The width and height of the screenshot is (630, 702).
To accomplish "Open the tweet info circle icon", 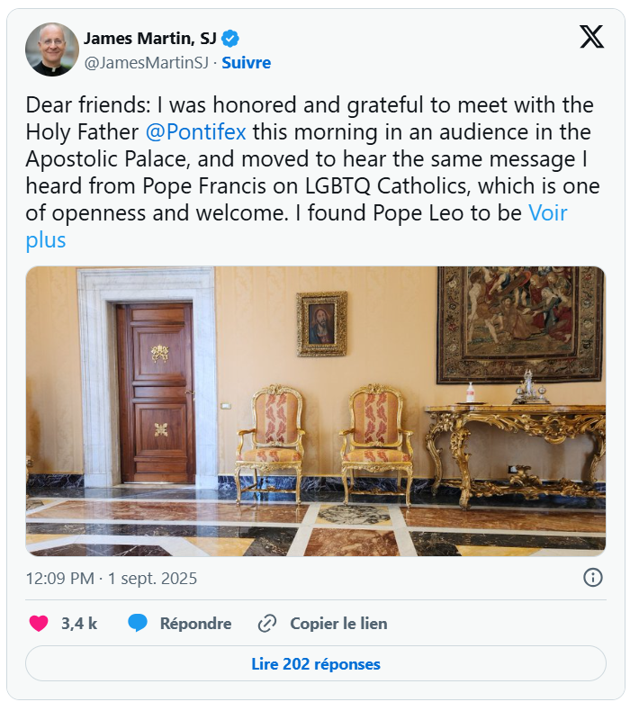I will 592,578.
